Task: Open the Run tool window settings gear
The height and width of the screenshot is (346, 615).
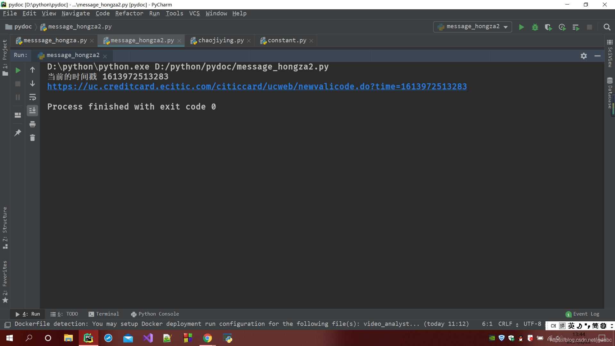Action: [x=584, y=56]
